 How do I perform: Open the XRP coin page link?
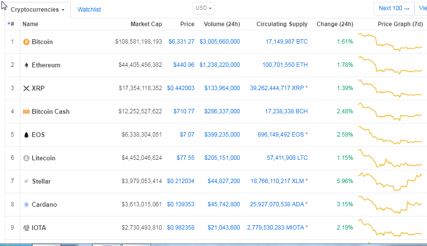pyautogui.click(x=38, y=88)
